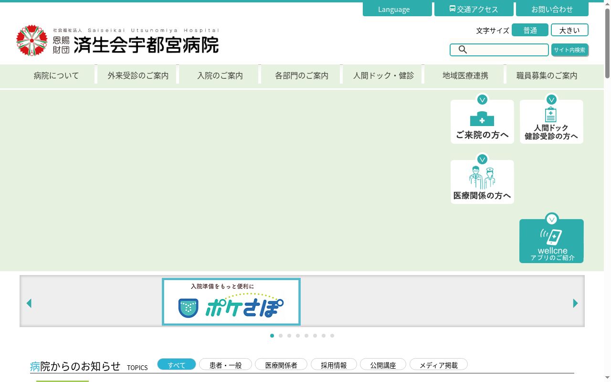Select the fourth carousel dot
This screenshot has height=382, width=611.
pos(298,336)
